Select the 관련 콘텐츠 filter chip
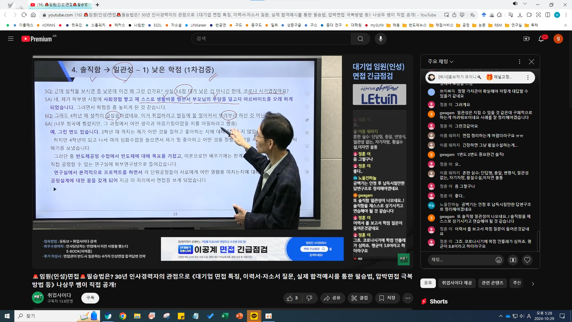Screen dimensions: 572x322 coord(492,283)
